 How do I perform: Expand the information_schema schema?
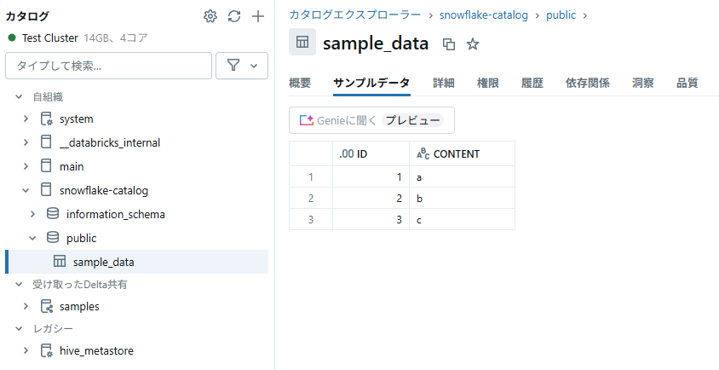(x=32, y=214)
